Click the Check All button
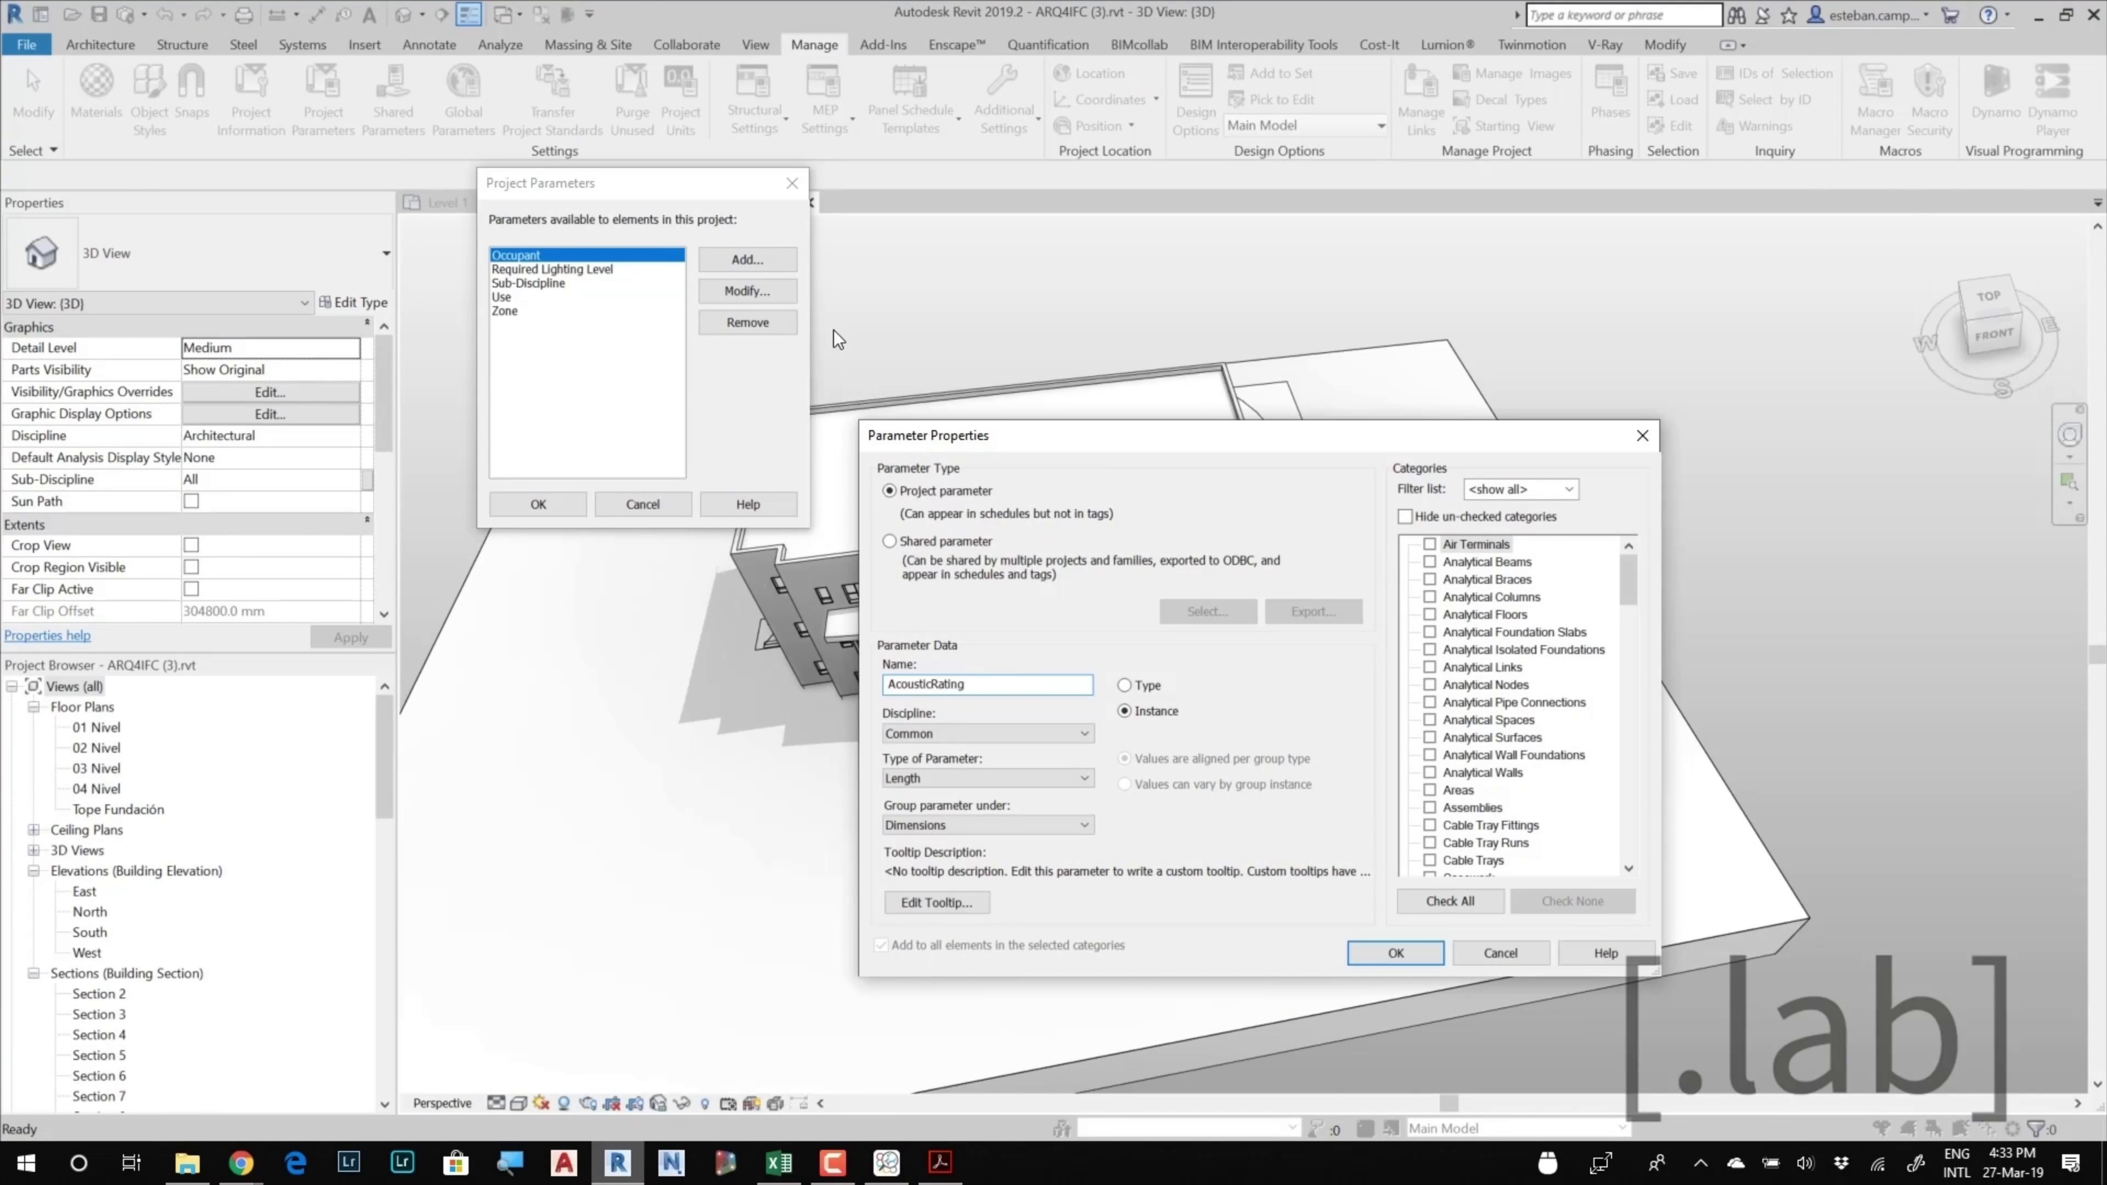This screenshot has height=1185, width=2107. [1449, 901]
